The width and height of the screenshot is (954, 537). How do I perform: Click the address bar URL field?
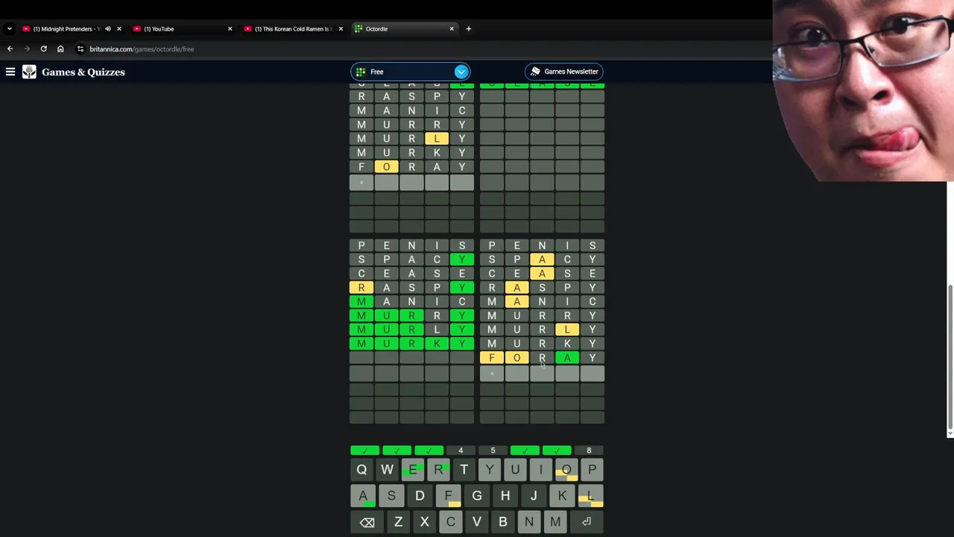pyautogui.click(x=142, y=49)
